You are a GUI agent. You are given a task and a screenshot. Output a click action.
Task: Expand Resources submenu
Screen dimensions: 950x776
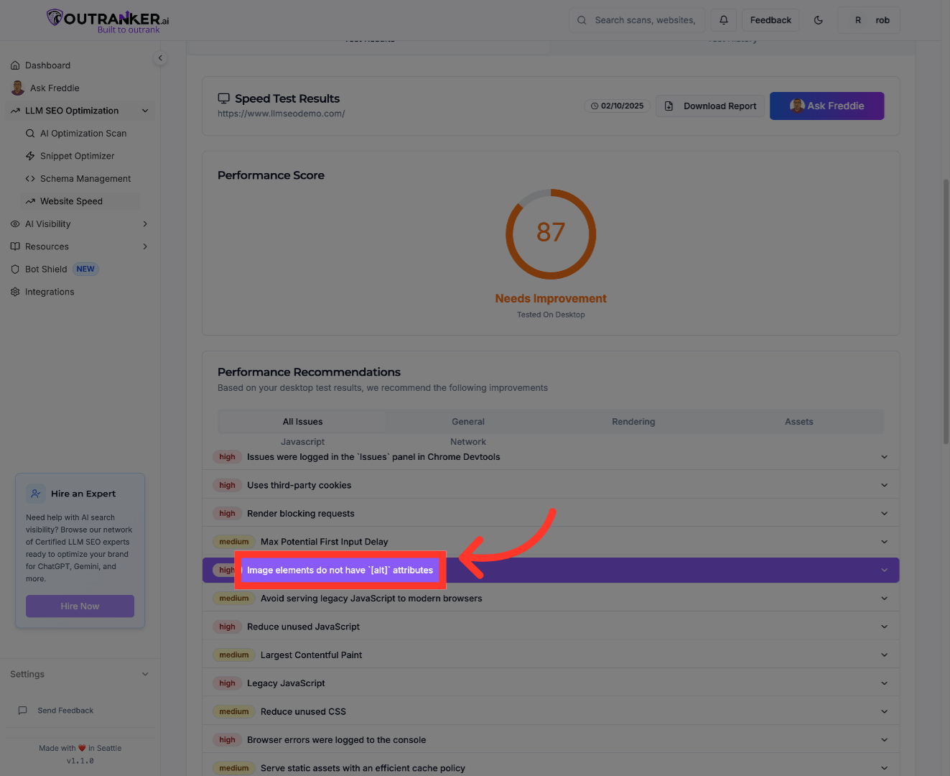pyautogui.click(x=145, y=246)
